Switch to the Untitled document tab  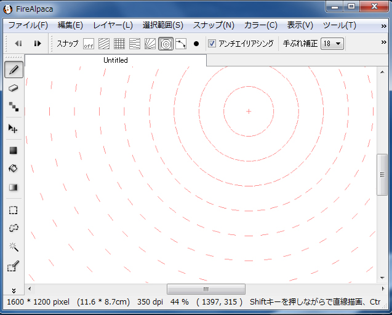coord(115,60)
